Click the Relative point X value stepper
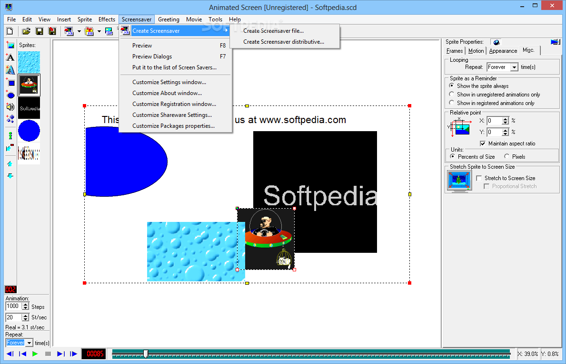Screen dimensions: 566x364 [506, 121]
